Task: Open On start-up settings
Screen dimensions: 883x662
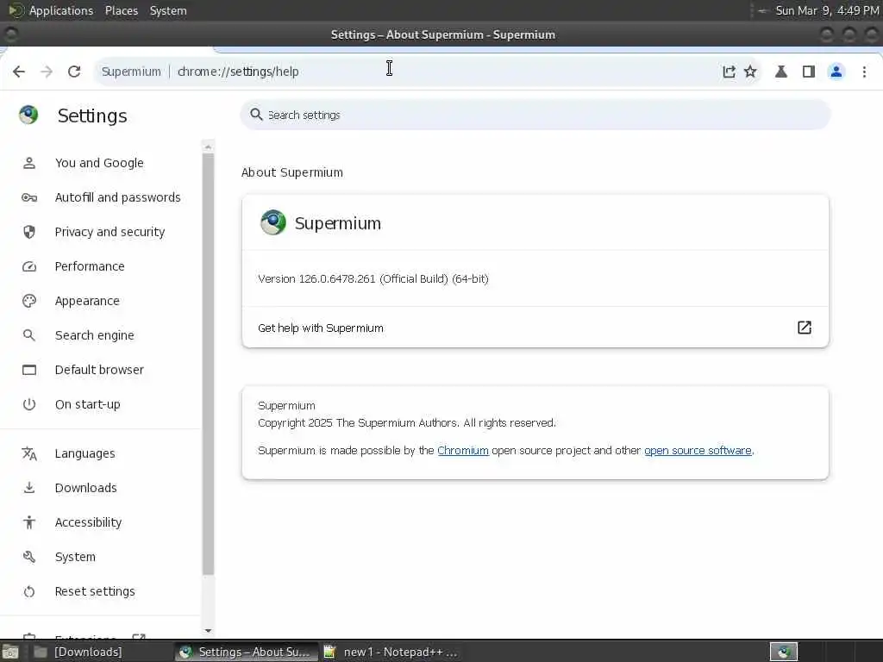Action: pyautogui.click(x=87, y=404)
